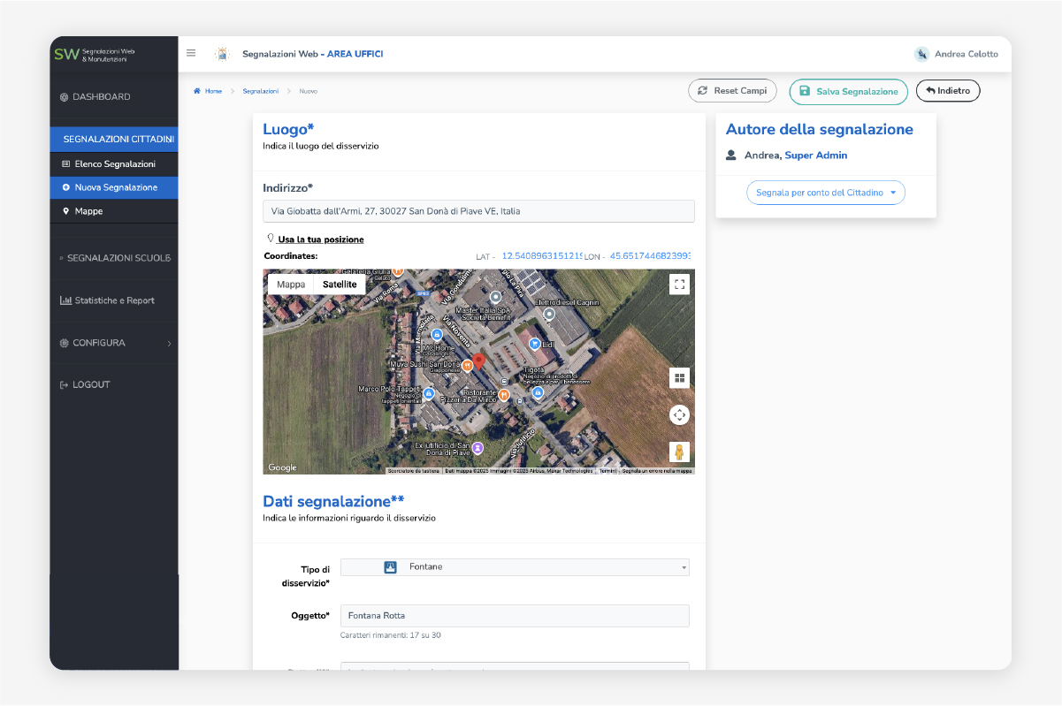
Task: Click Usa la tua posizione link
Action: point(320,239)
